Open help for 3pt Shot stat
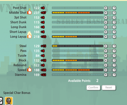 point(114,17)
